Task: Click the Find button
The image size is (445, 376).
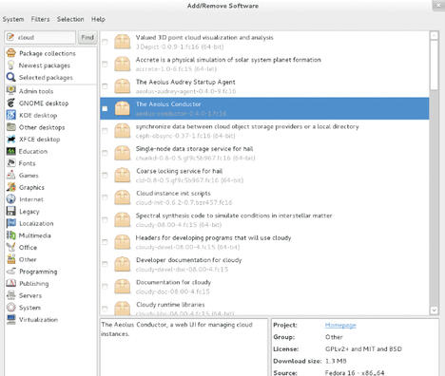Action: click(87, 37)
